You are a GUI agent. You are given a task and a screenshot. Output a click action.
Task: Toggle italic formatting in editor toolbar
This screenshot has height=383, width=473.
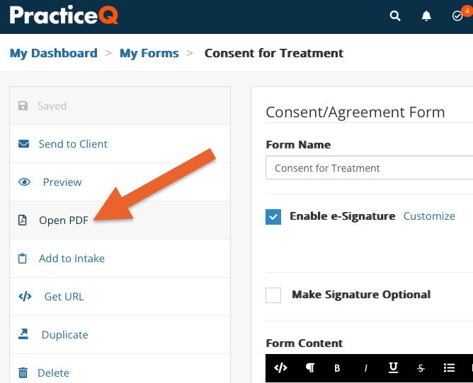point(365,368)
